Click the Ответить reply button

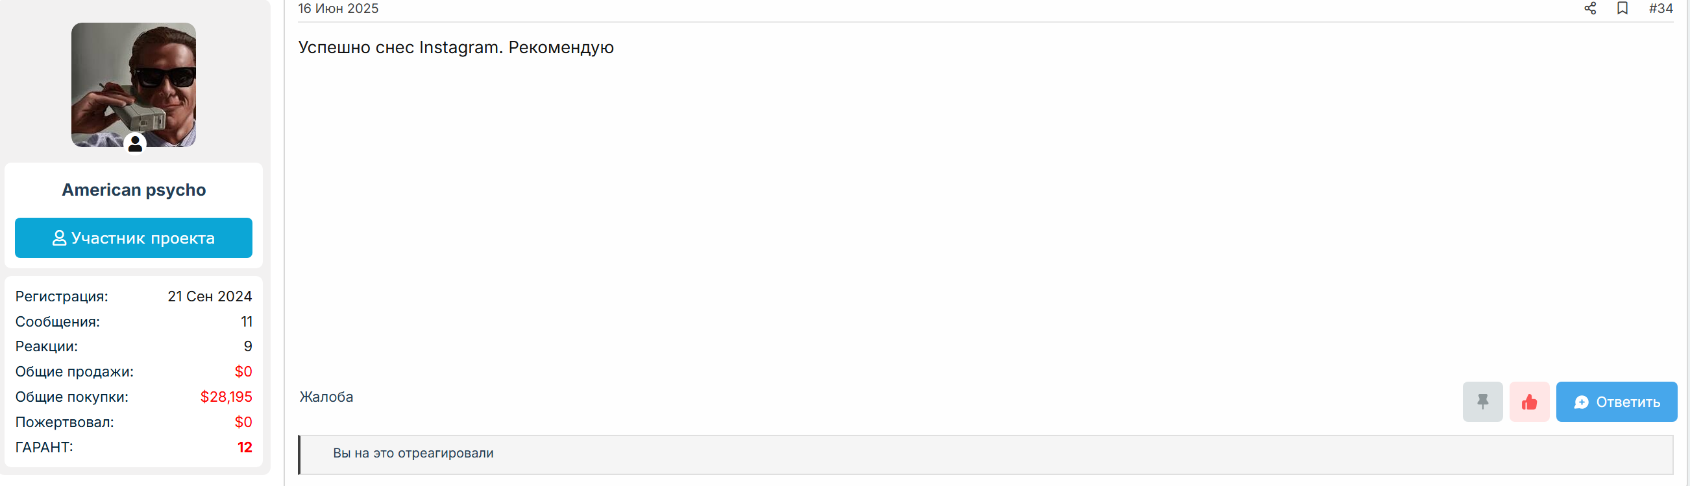pos(1616,402)
